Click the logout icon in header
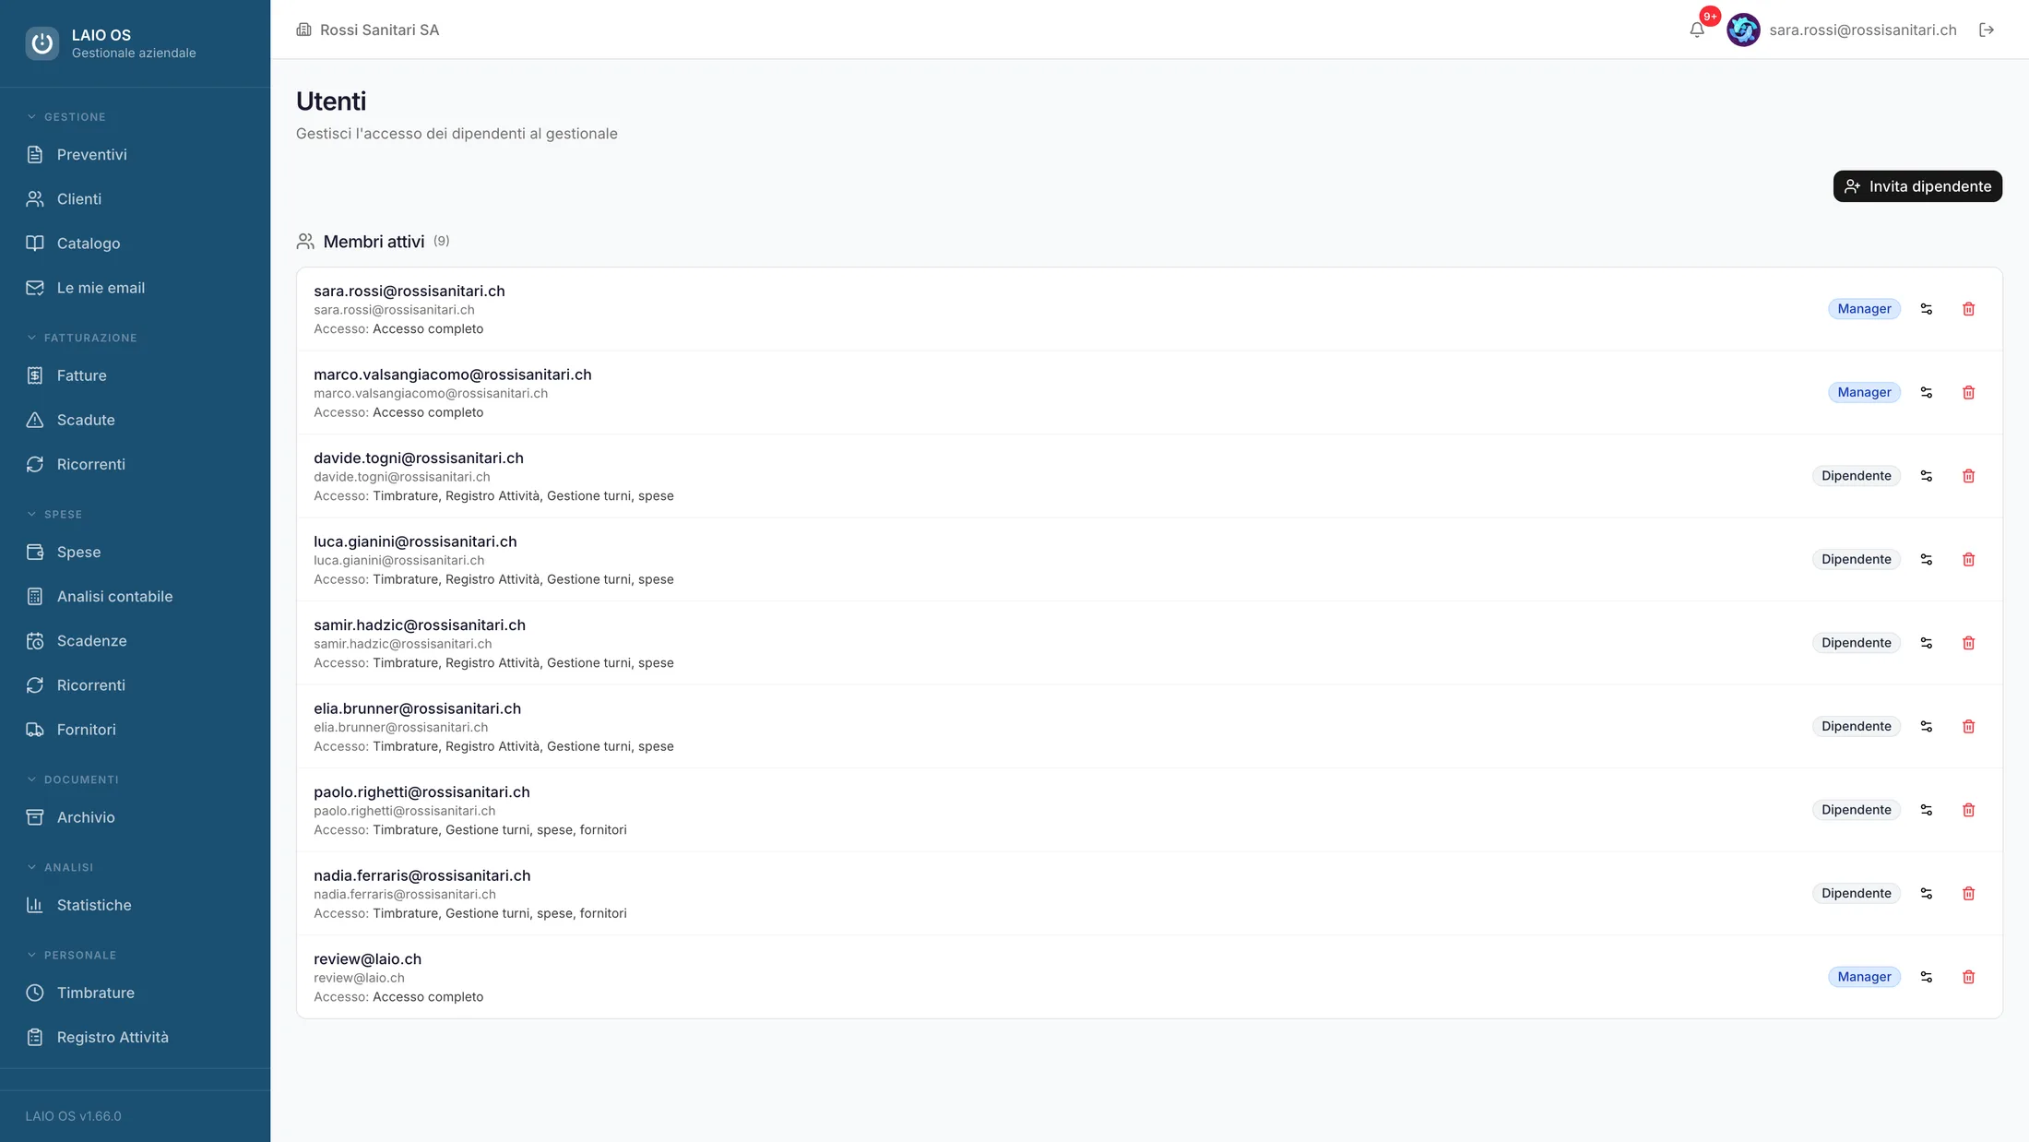The image size is (2029, 1142). tap(1987, 30)
